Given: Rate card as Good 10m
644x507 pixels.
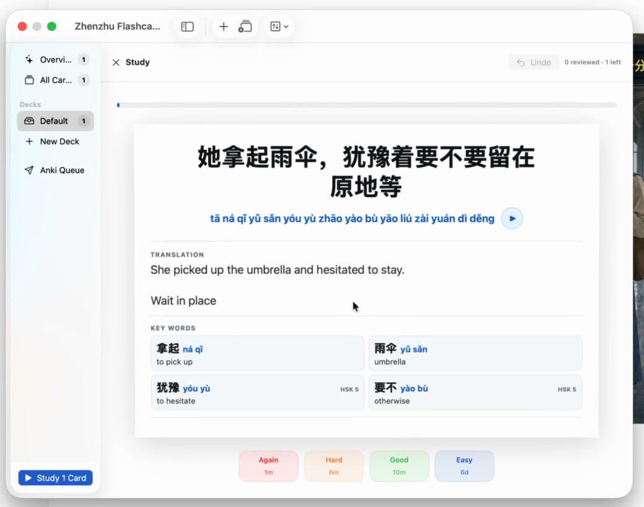Looking at the screenshot, I should (x=399, y=466).
